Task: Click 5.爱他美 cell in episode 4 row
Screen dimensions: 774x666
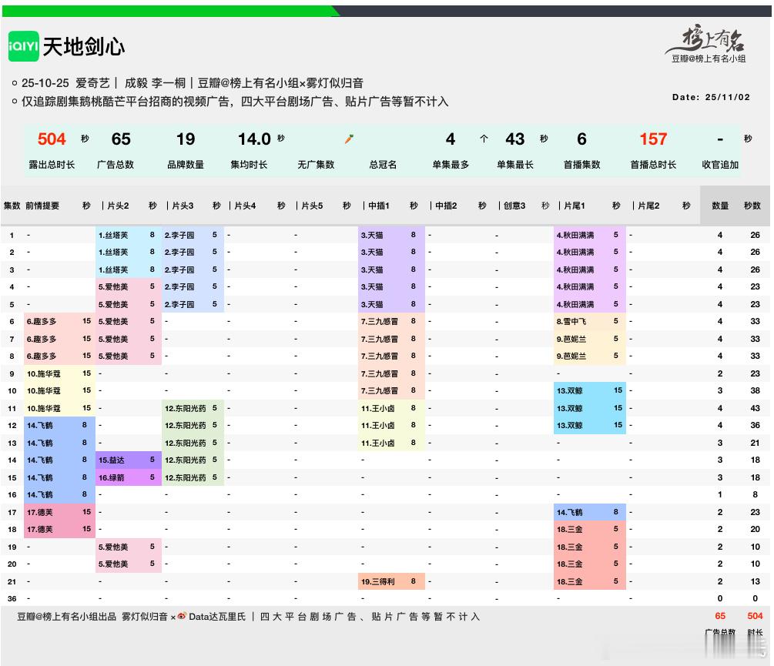Action: (x=129, y=286)
